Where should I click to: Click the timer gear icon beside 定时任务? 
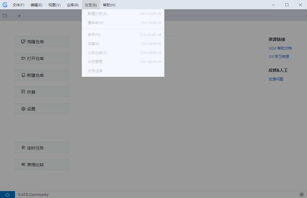(23, 148)
